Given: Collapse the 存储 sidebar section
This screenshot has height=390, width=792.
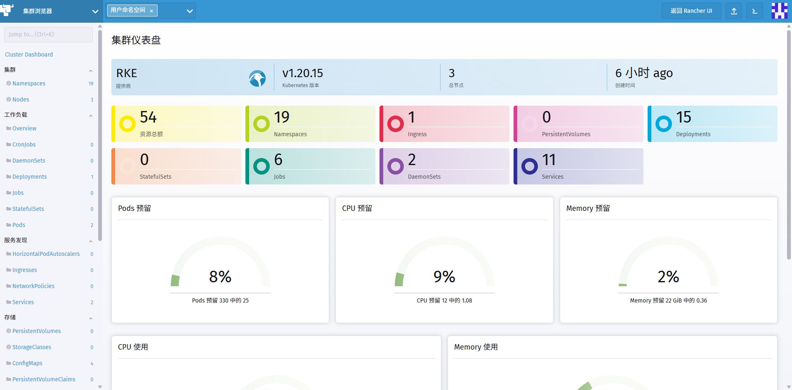Looking at the screenshot, I should [91, 318].
